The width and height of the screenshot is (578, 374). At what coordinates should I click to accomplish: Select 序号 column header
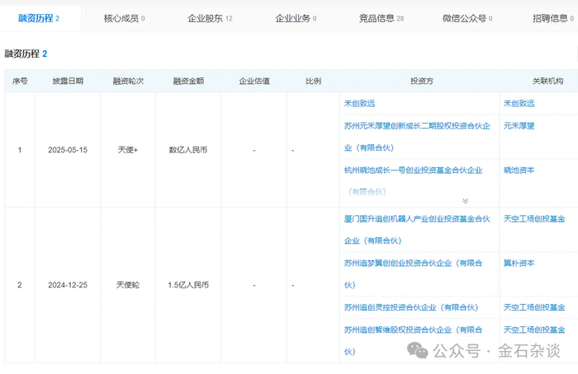click(20, 81)
